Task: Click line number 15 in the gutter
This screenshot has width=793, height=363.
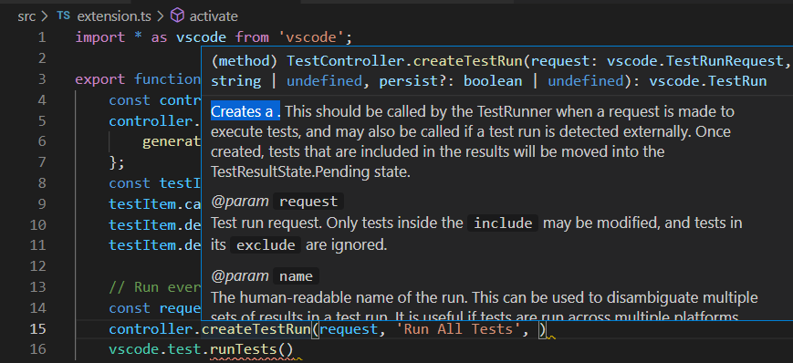Action: coord(37,329)
